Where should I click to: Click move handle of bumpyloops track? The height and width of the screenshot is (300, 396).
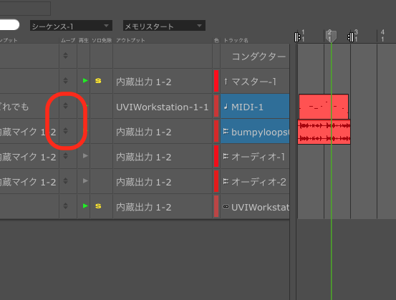click(x=65, y=130)
